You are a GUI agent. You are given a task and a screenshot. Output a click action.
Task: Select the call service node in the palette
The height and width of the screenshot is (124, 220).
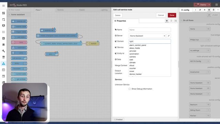point(19,58)
